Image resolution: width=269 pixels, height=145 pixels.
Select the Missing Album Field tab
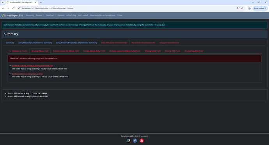[x=40, y=51]
